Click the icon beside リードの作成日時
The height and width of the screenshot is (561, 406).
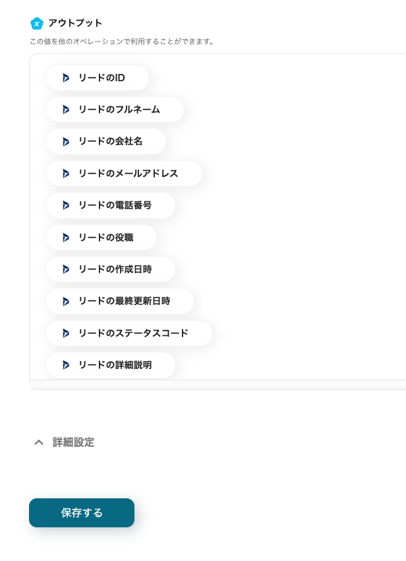click(x=65, y=269)
